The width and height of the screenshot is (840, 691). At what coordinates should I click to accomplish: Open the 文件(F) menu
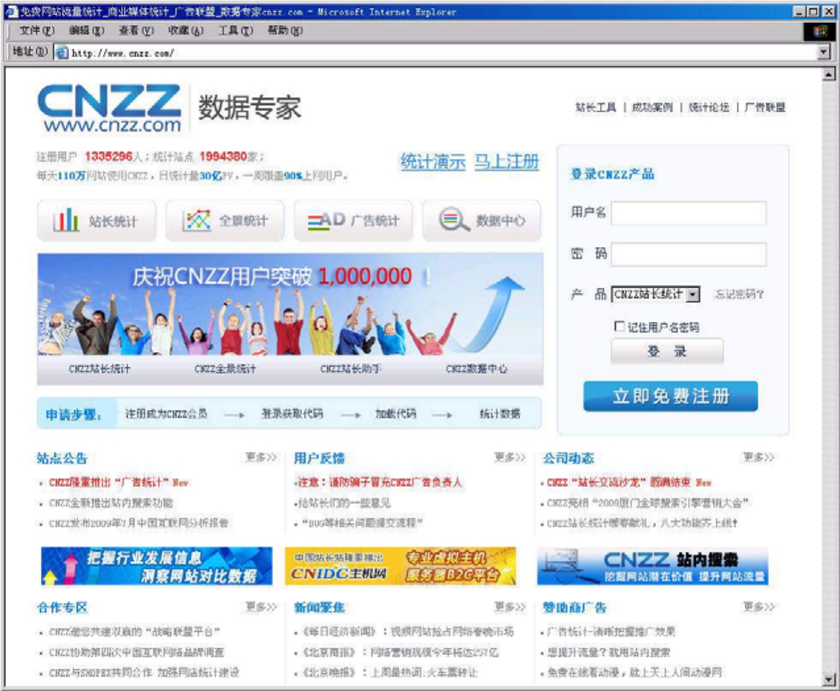37,31
